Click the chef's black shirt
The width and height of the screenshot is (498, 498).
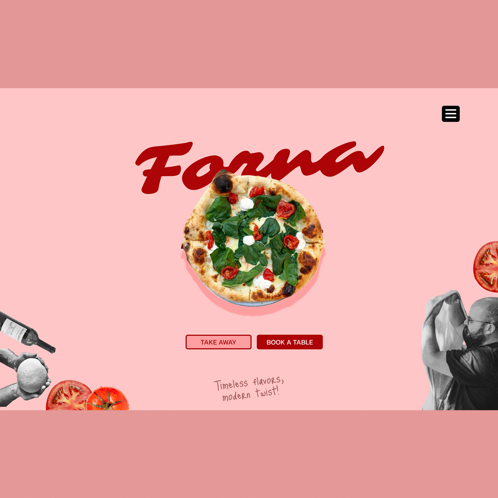474,377
